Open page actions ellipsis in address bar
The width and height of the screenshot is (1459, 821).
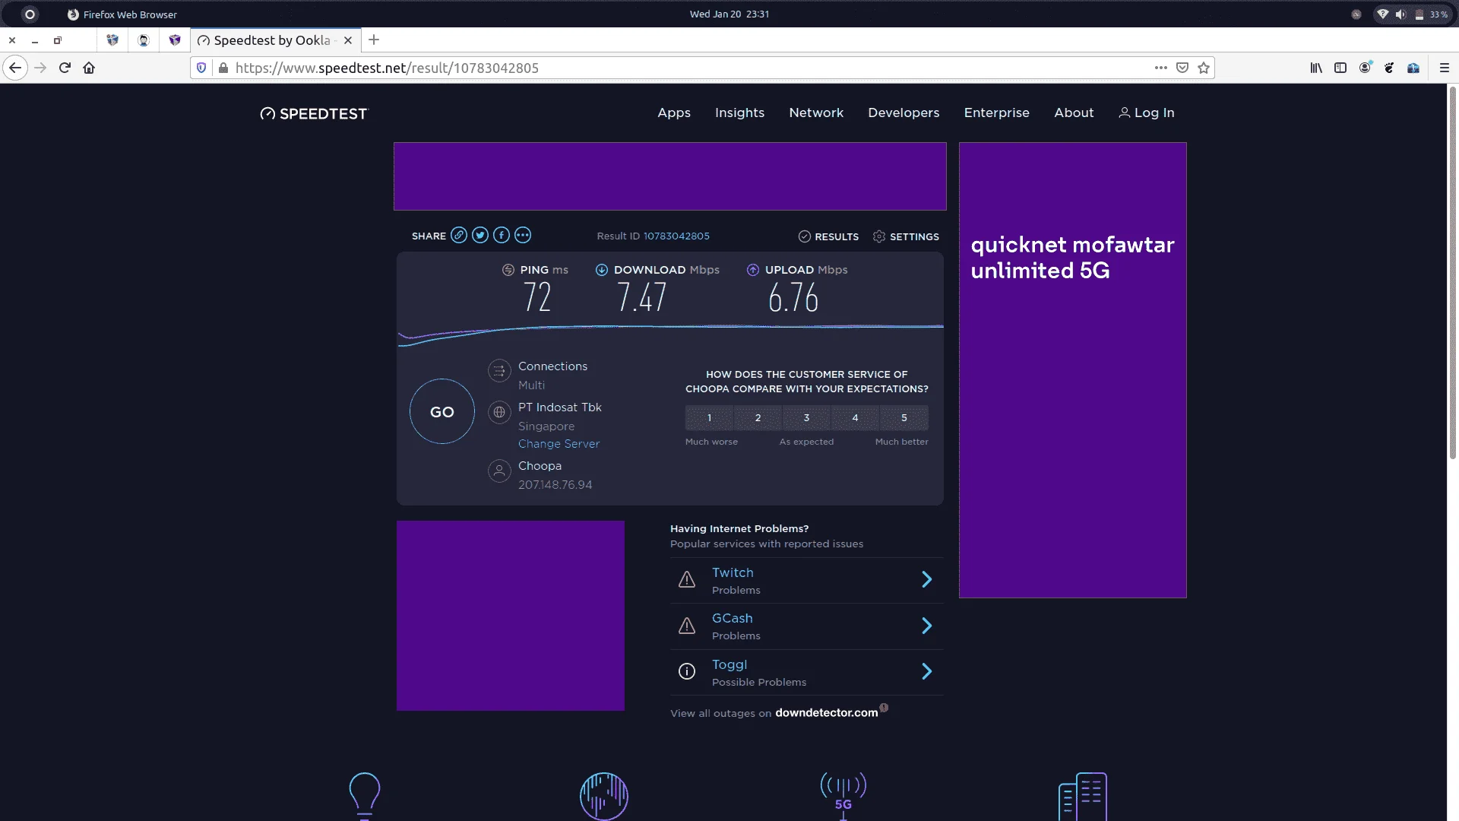[x=1160, y=68]
